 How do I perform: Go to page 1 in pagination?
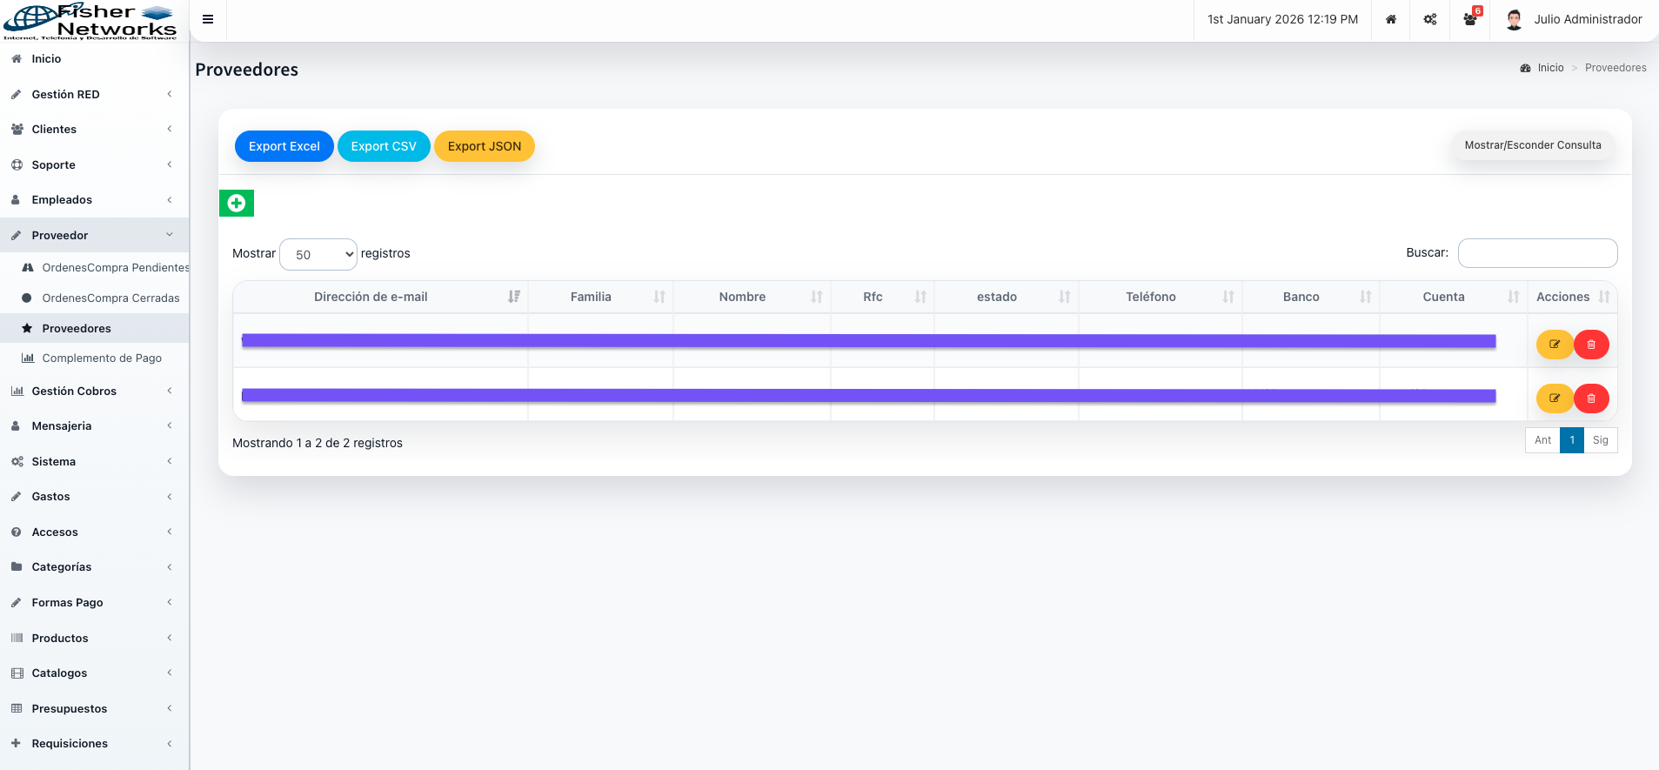pos(1571,440)
